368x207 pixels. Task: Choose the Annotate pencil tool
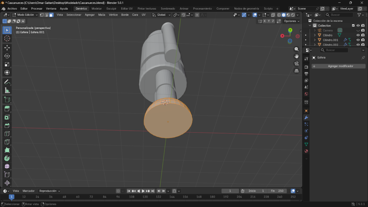point(7,82)
